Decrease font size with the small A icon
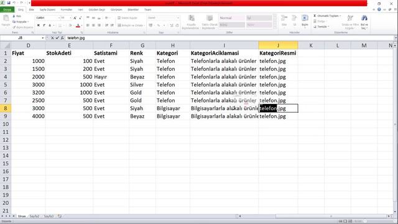 (x=80, y=18)
